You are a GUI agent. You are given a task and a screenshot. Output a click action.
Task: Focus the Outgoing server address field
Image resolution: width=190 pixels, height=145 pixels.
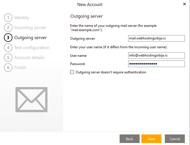click(x=157, y=39)
